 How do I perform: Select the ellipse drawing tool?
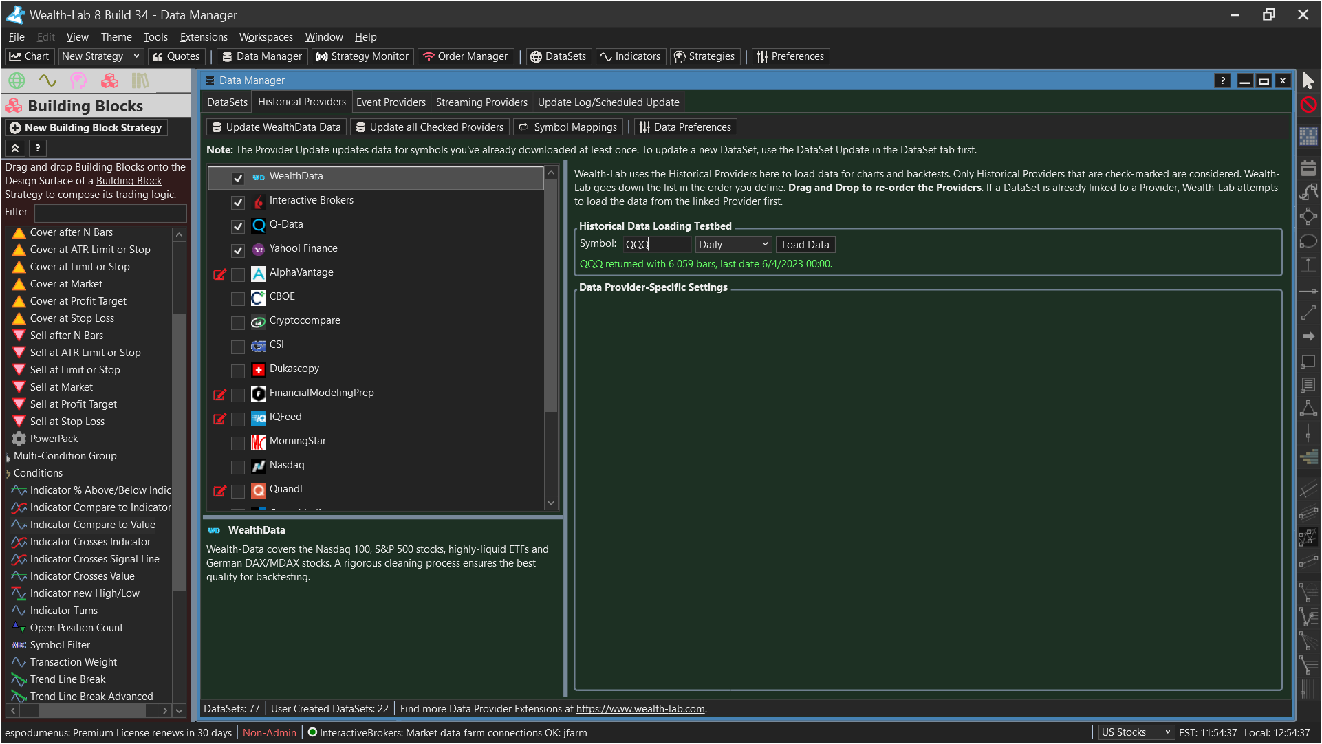click(1308, 241)
